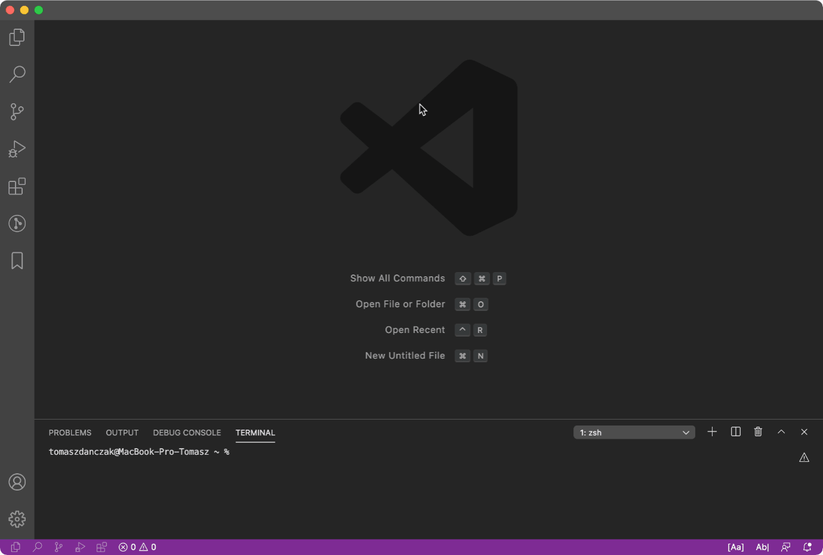
Task: Open the feedback icon in status bar
Action: click(x=786, y=547)
